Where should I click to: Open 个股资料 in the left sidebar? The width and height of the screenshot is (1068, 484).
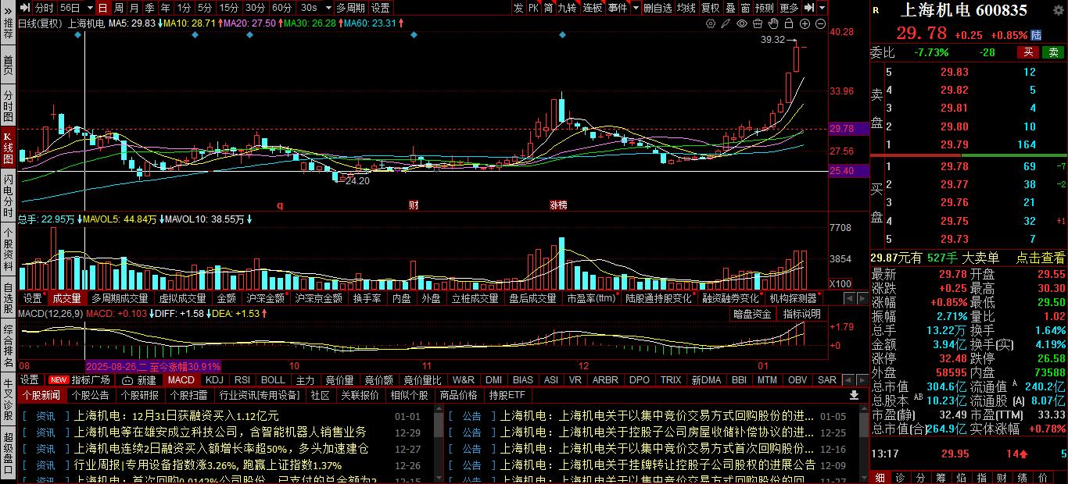click(8, 248)
